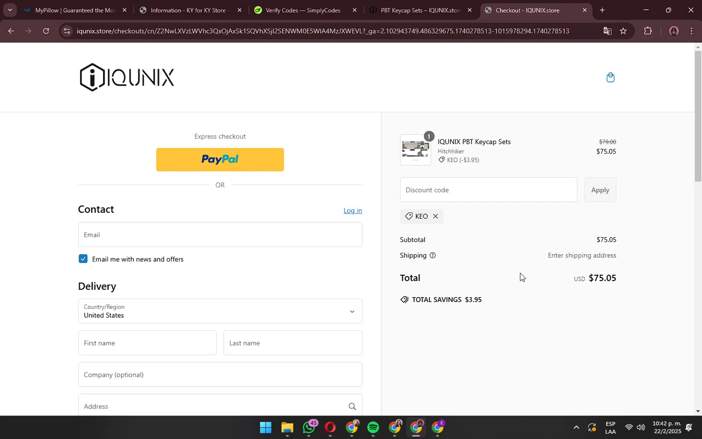
Task: Bookmark this page with star icon
Action: tap(623, 31)
